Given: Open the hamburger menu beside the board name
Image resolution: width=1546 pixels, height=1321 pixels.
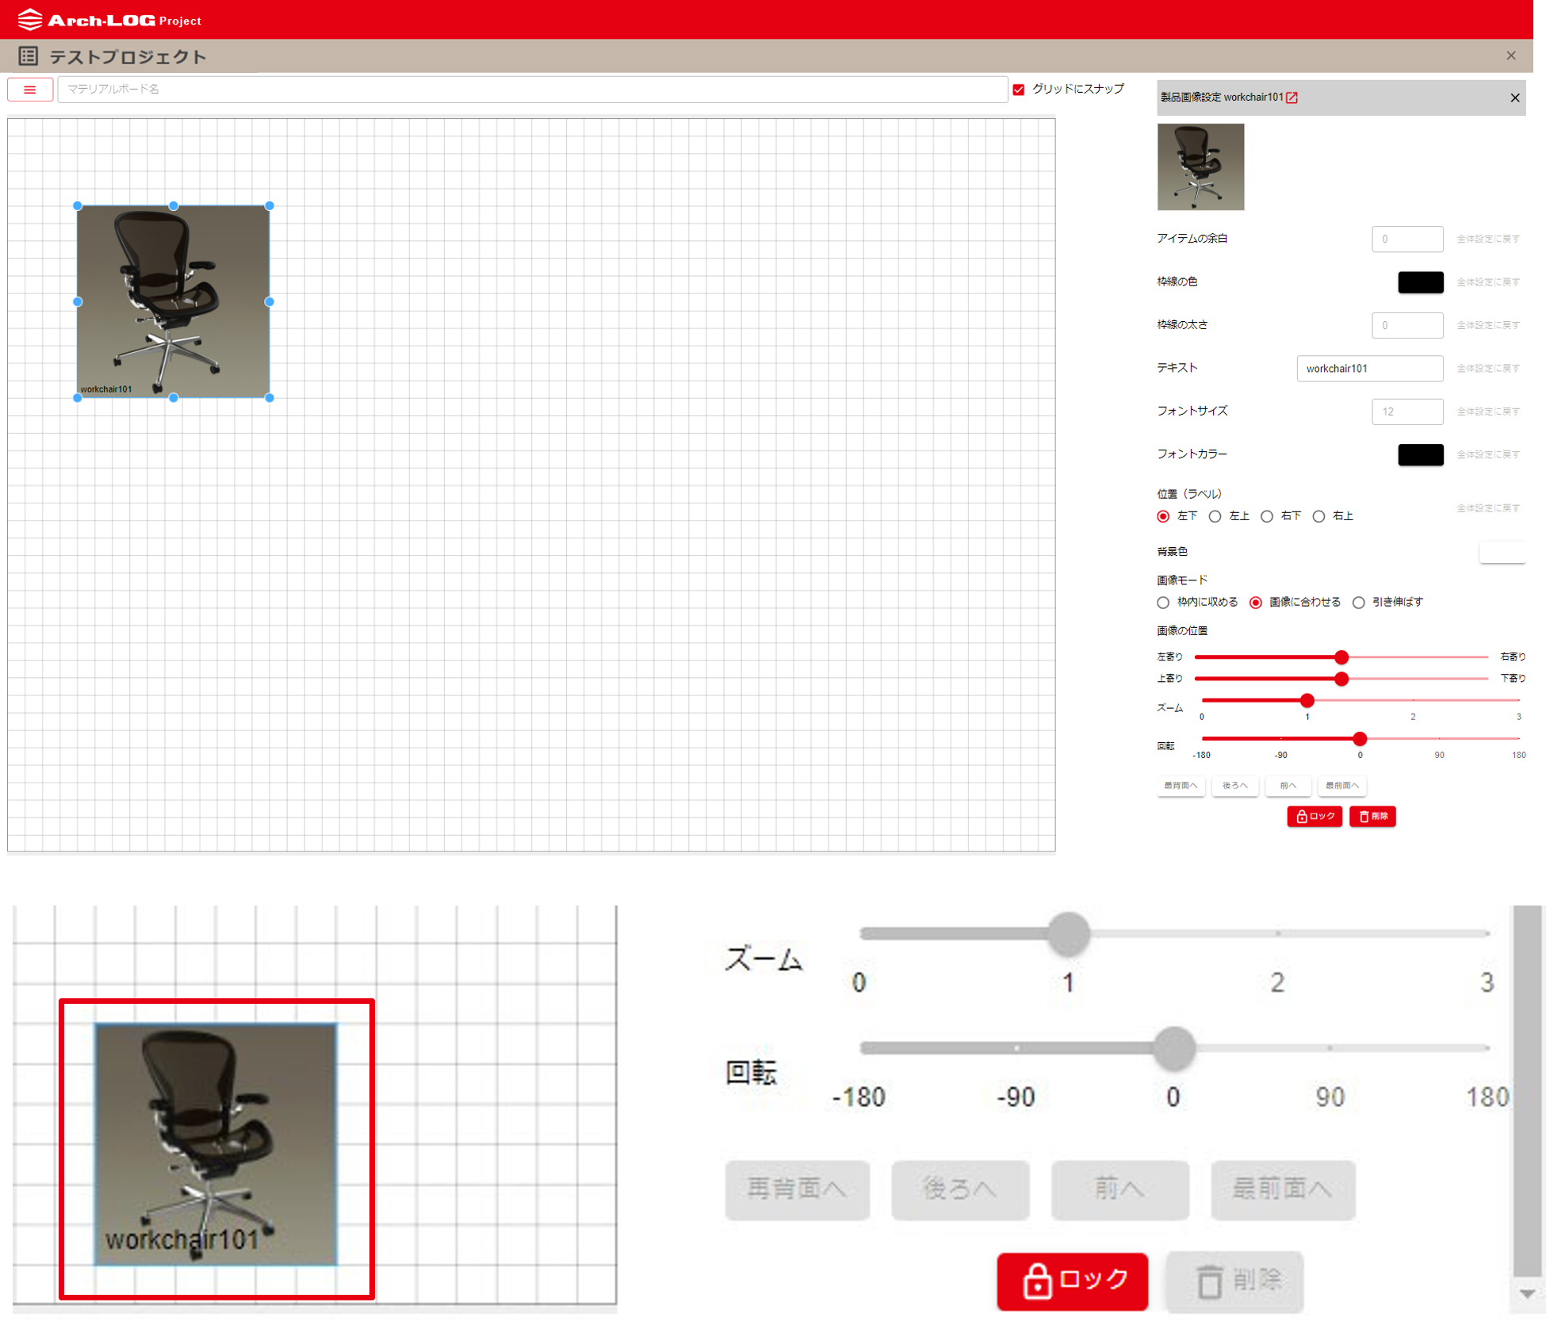Looking at the screenshot, I should point(30,90).
